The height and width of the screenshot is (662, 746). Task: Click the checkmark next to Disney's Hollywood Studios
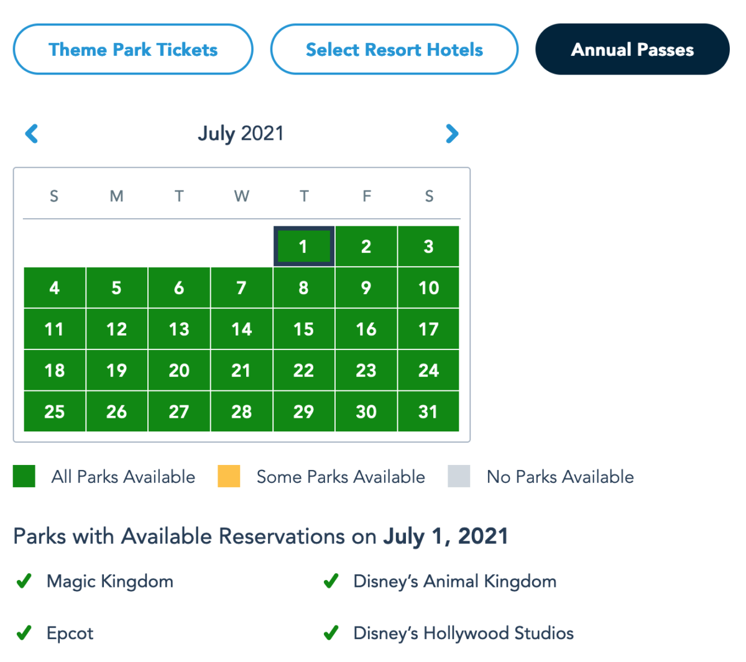pyautogui.click(x=331, y=633)
